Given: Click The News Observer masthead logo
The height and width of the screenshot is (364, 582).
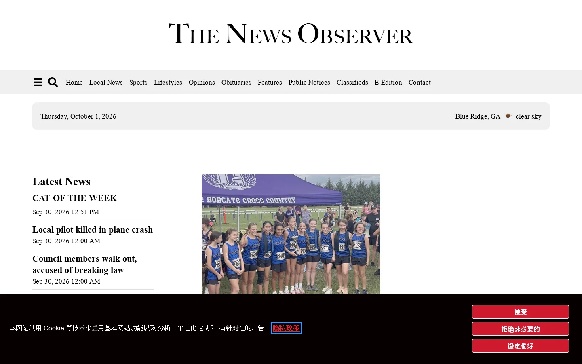Looking at the screenshot, I should [x=291, y=34].
